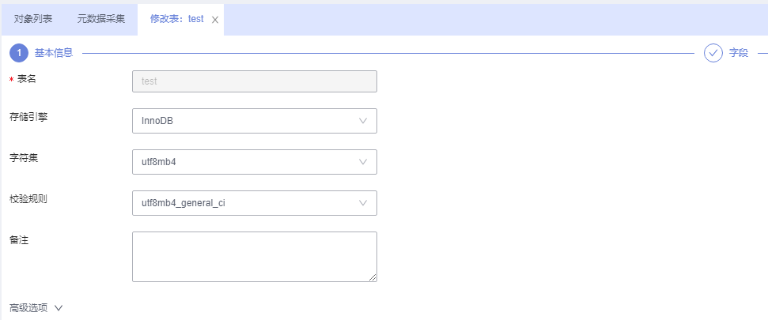This screenshot has width=768, height=320.
Task: Open the 存储引擎 InnoDB dropdown
Action: click(255, 121)
